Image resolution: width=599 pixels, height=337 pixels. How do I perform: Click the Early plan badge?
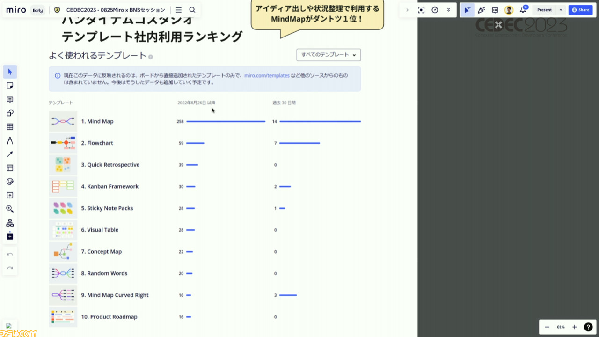pos(38,10)
